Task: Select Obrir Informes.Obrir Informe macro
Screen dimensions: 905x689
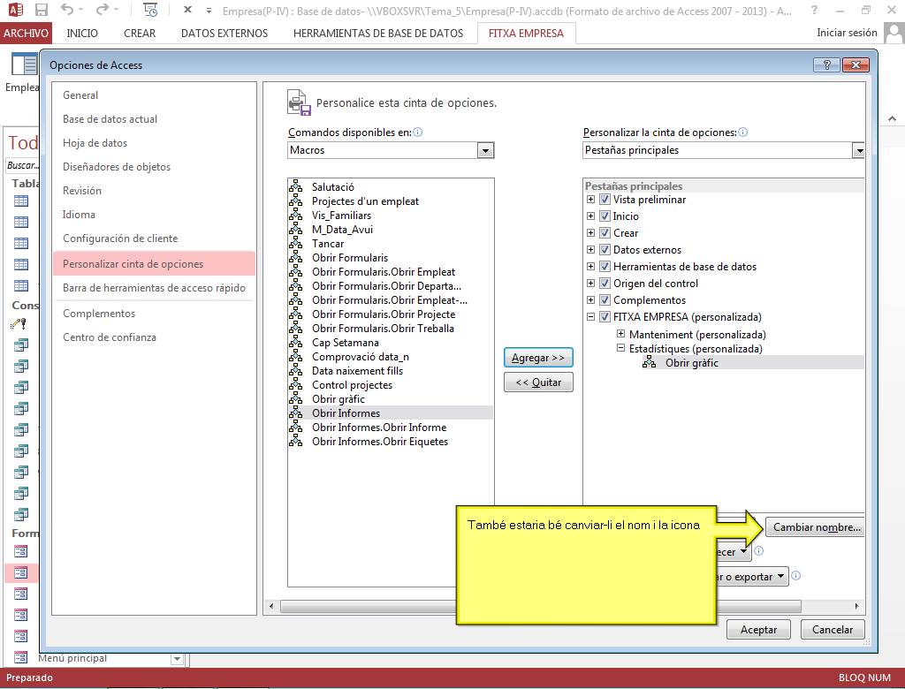Action: click(379, 427)
